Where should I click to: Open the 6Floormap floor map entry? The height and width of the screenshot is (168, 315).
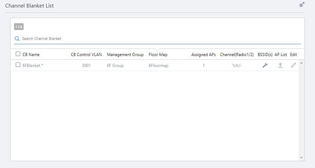pyautogui.click(x=159, y=65)
